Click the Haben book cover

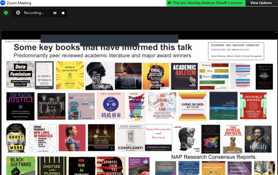click(x=72, y=138)
